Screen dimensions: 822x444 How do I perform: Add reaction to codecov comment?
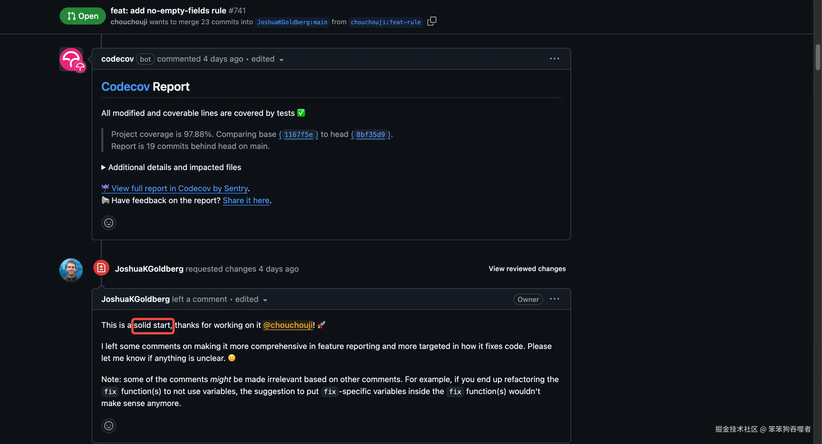(108, 223)
